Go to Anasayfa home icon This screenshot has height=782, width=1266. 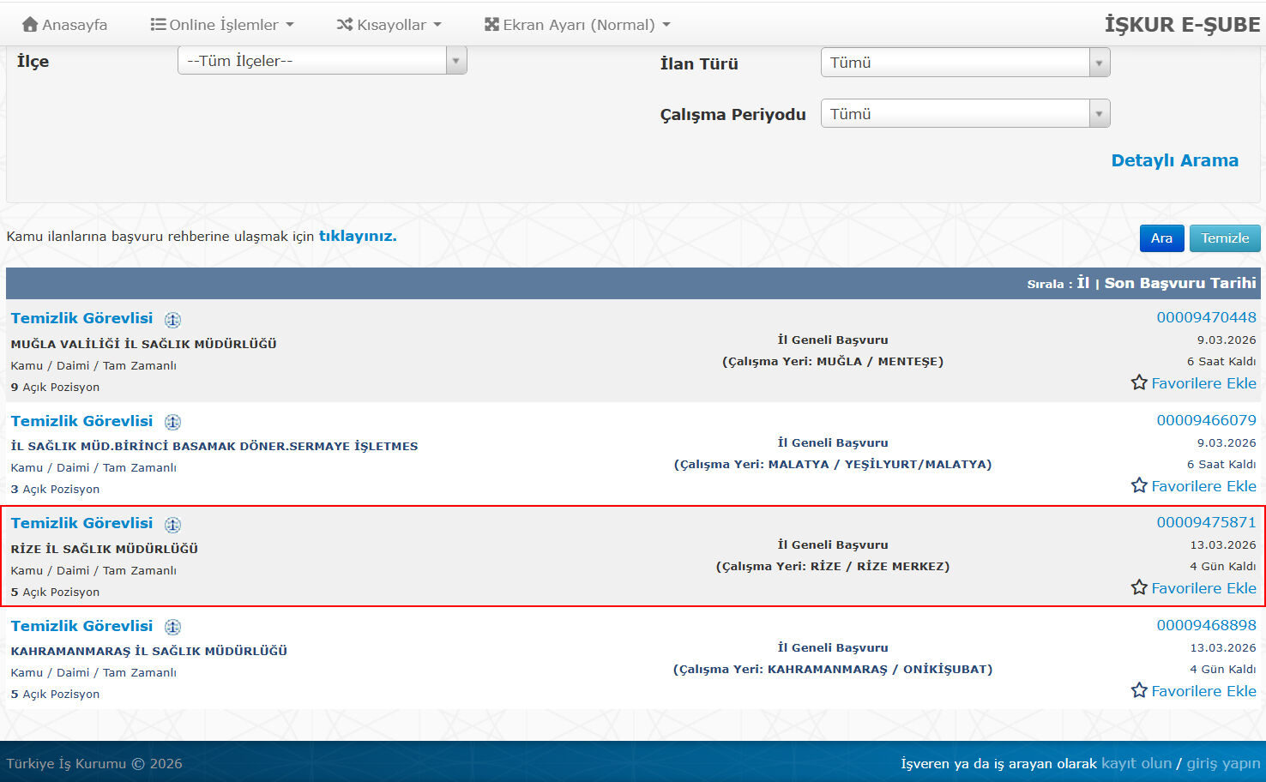point(30,25)
